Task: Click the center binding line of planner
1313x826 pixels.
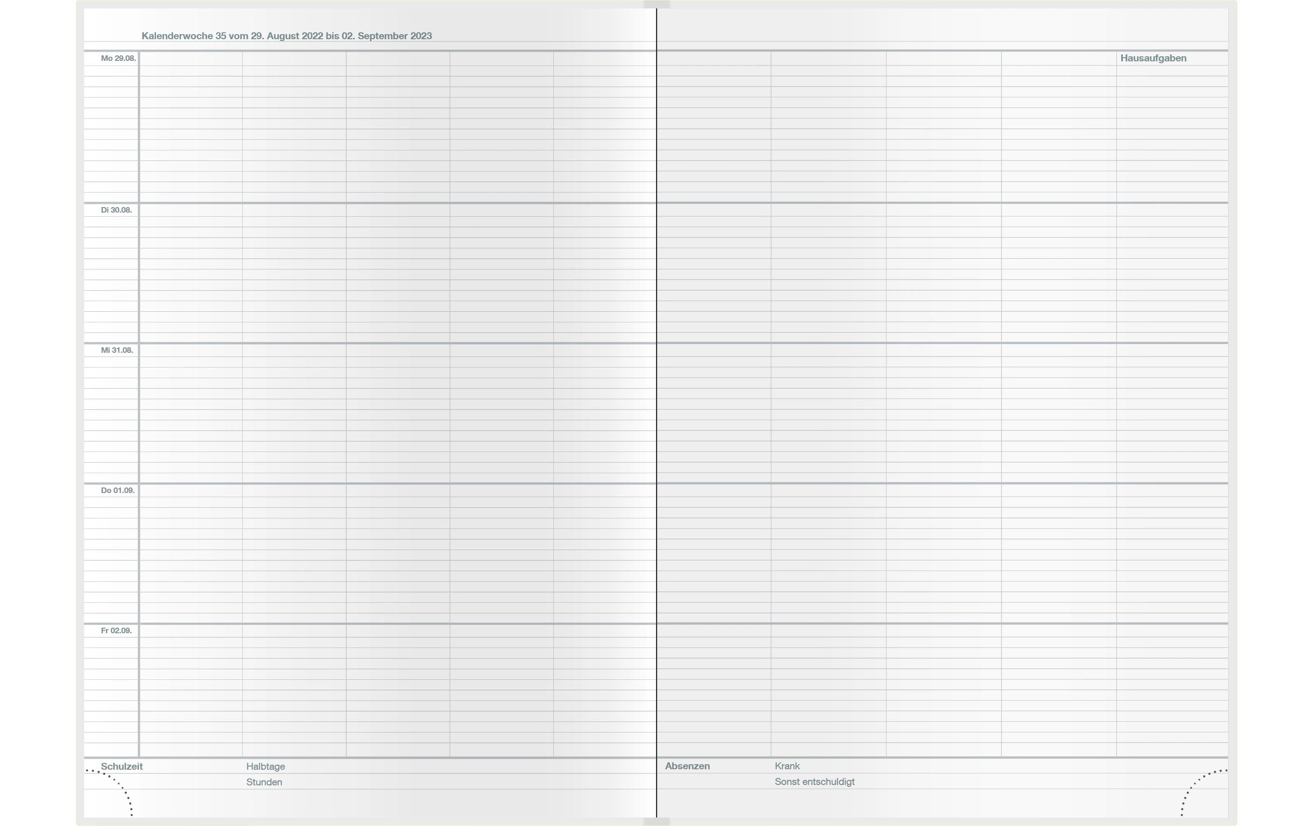Action: (656, 412)
